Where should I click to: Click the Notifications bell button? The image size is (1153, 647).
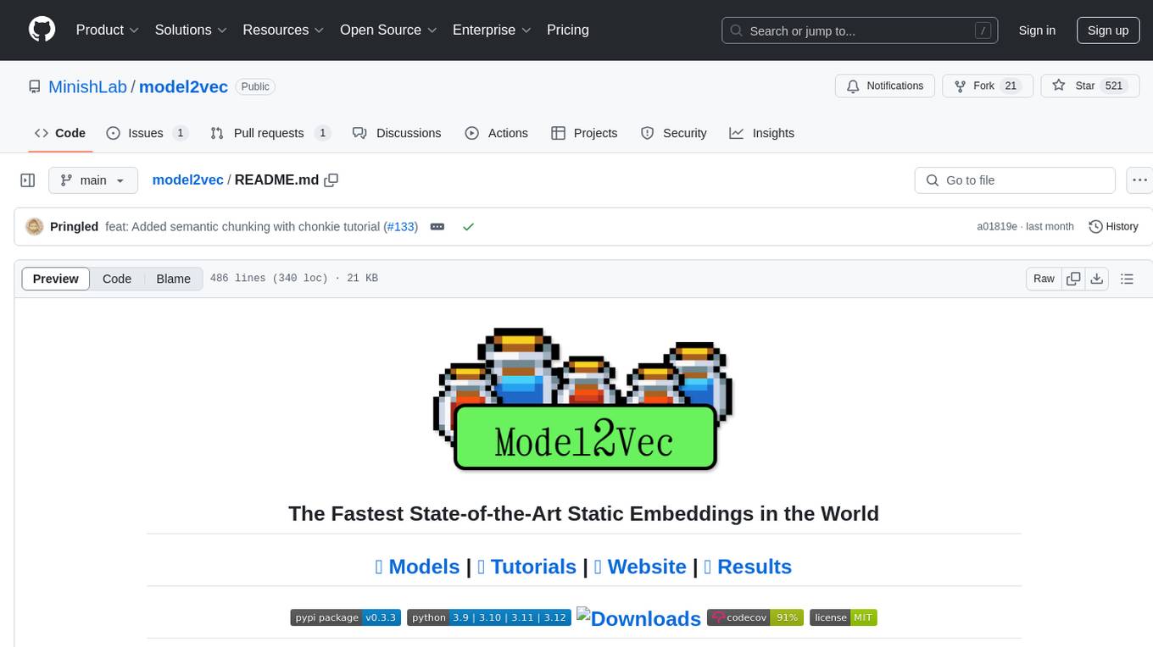pos(885,86)
